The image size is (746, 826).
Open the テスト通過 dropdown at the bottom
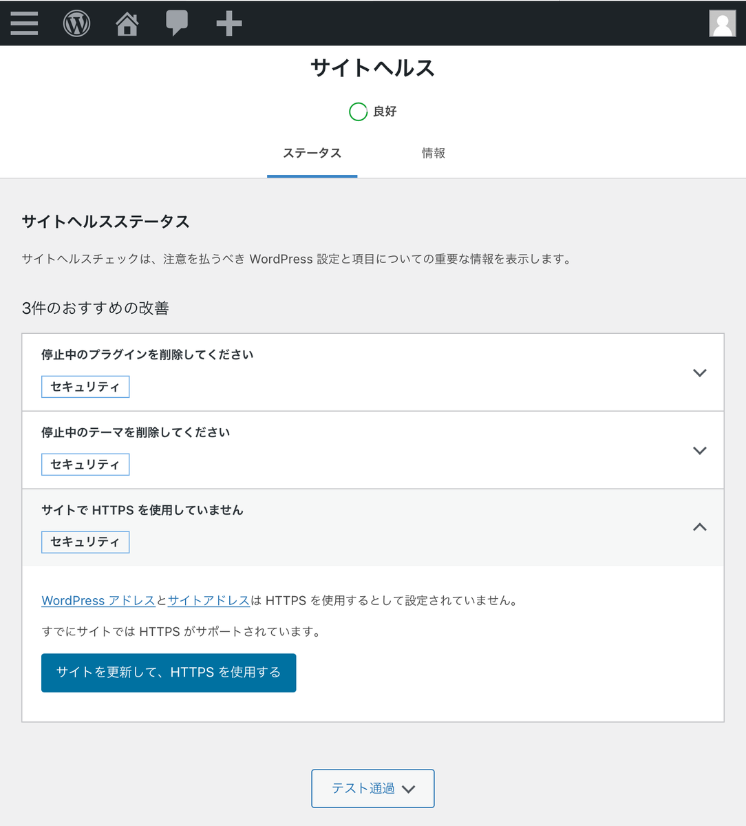pyautogui.click(x=372, y=788)
